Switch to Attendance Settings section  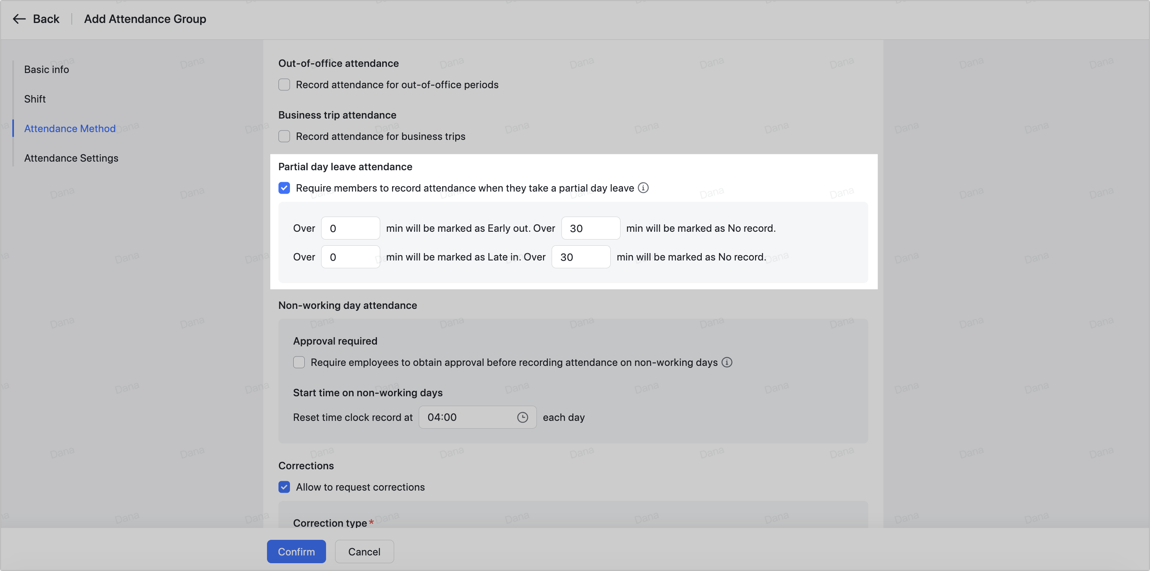71,158
